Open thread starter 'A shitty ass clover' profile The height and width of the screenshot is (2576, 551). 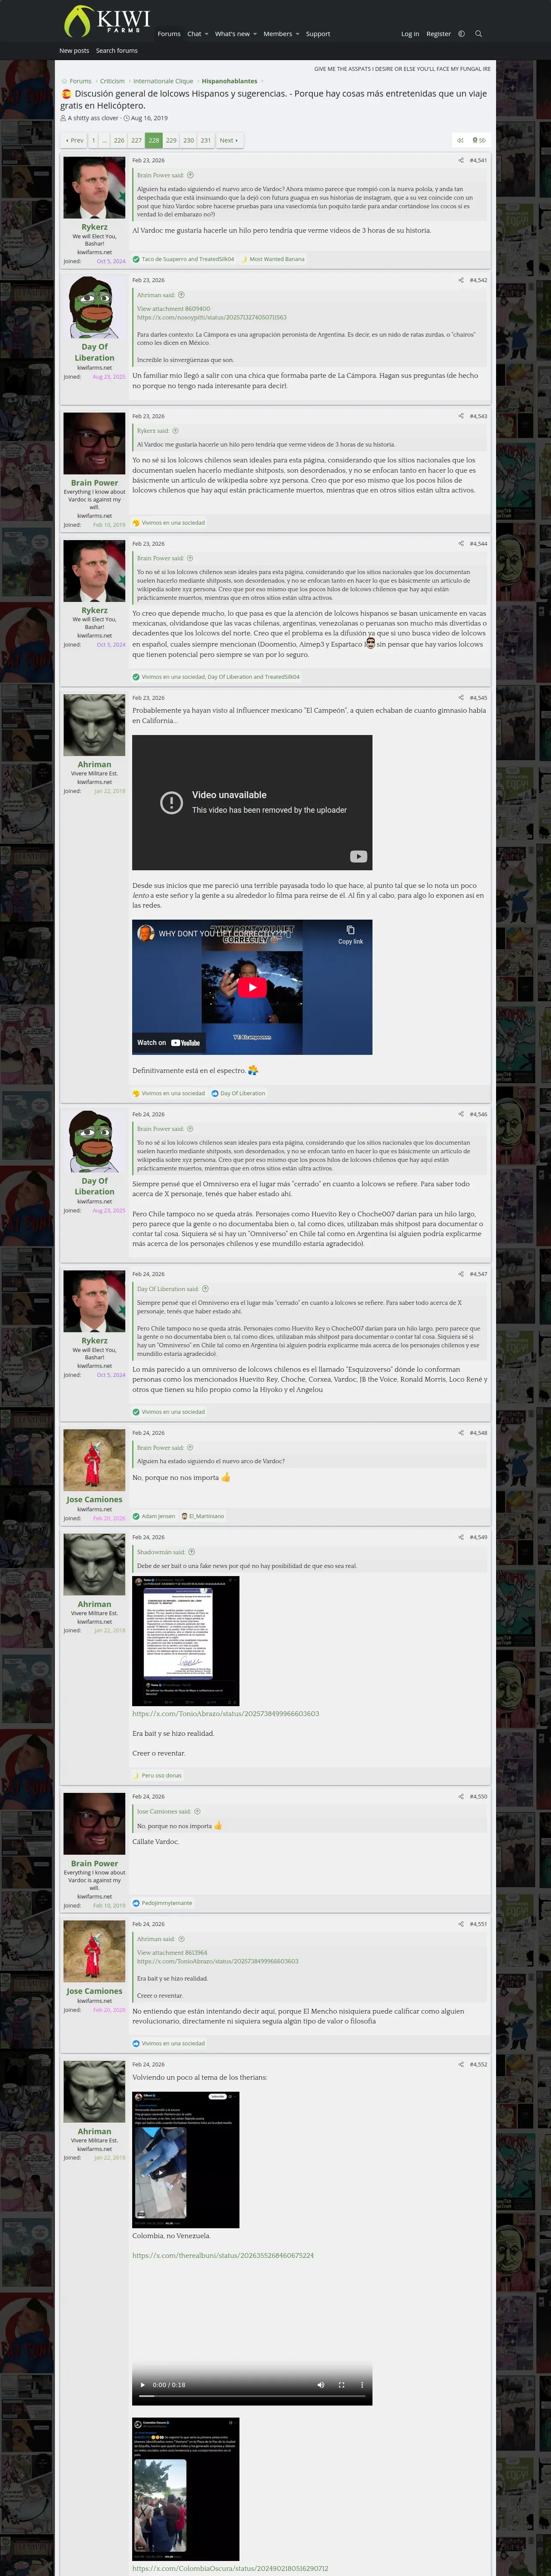(93, 118)
